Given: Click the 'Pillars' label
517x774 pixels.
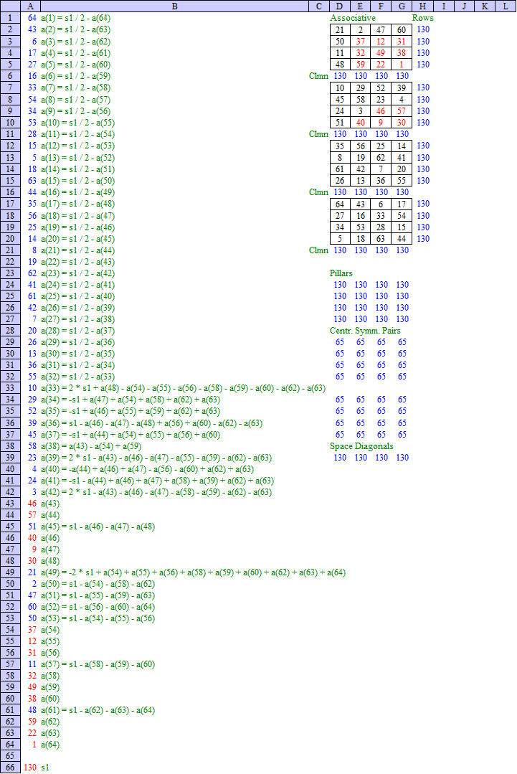Looking at the screenshot, I should (341, 273).
